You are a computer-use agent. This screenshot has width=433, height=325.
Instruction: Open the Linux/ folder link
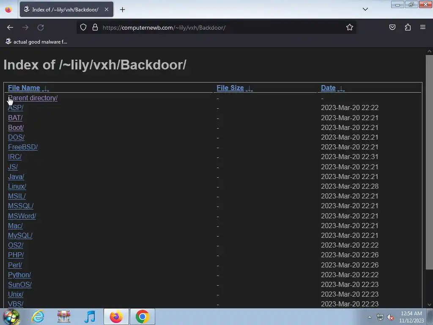point(17,187)
